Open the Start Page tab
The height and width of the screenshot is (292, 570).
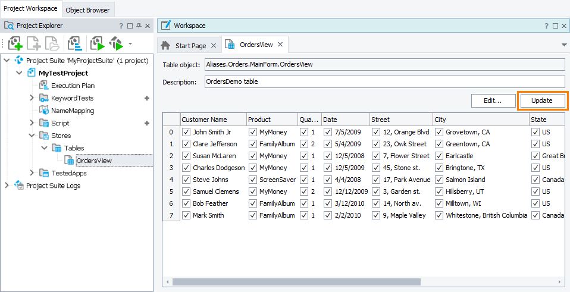click(x=190, y=45)
